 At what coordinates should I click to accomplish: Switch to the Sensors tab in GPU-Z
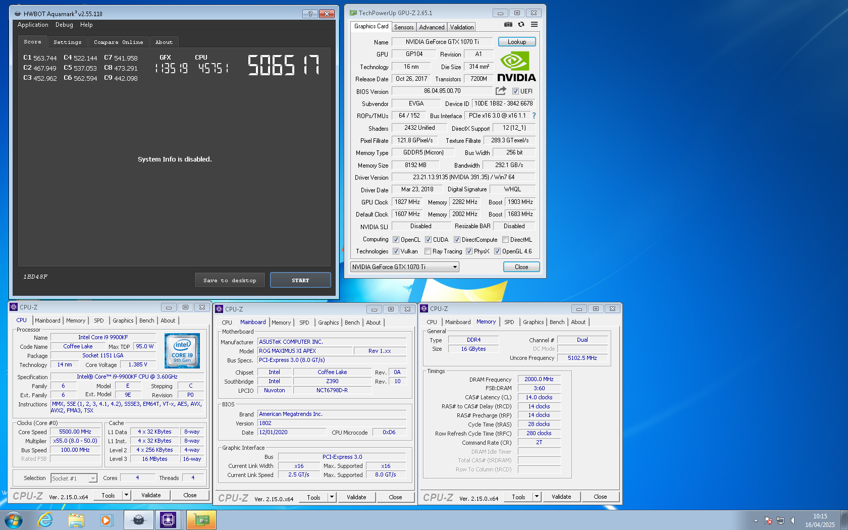[x=404, y=27]
